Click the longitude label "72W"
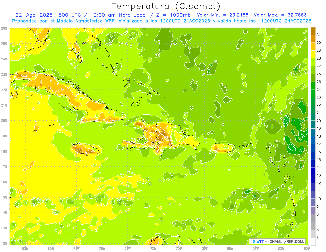The image size is (326, 252). [x=153, y=248]
